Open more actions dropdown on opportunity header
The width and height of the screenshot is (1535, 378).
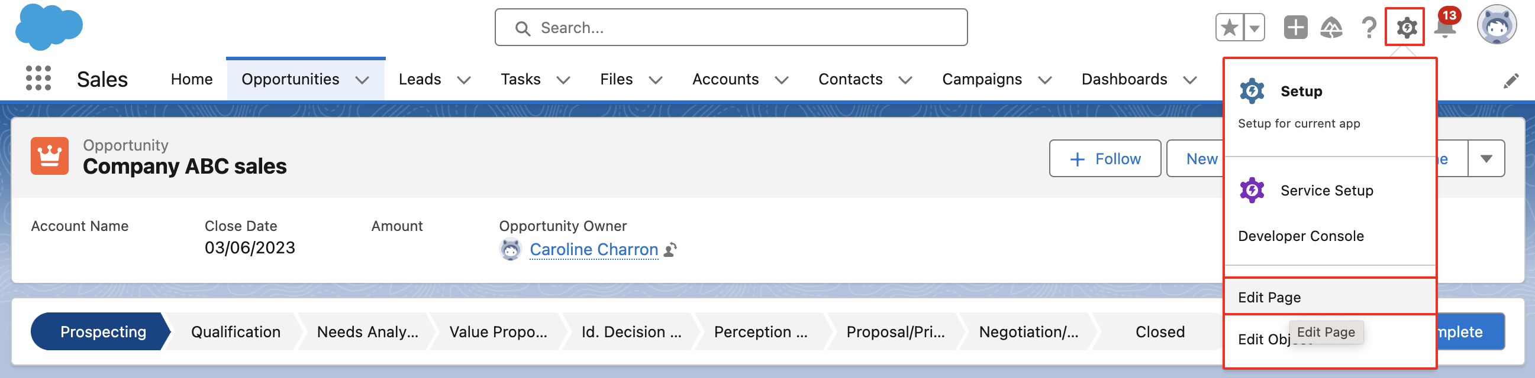click(x=1486, y=159)
